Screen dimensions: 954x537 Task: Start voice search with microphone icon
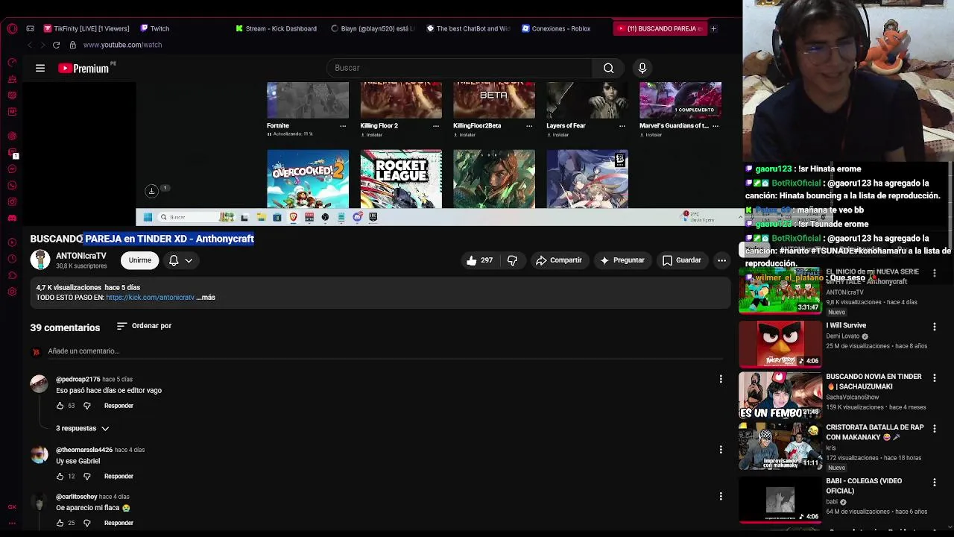pyautogui.click(x=642, y=68)
